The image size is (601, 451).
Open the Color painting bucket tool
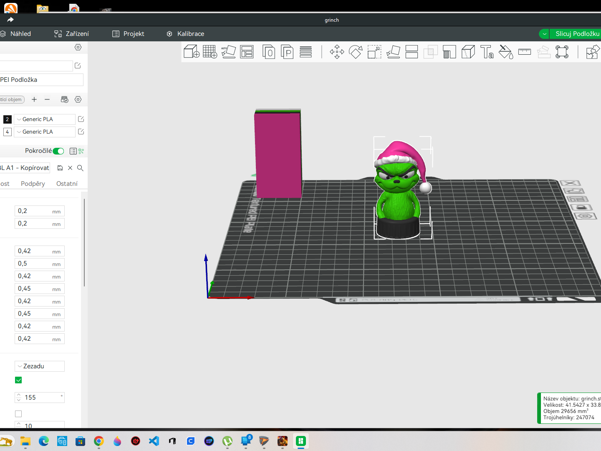506,52
